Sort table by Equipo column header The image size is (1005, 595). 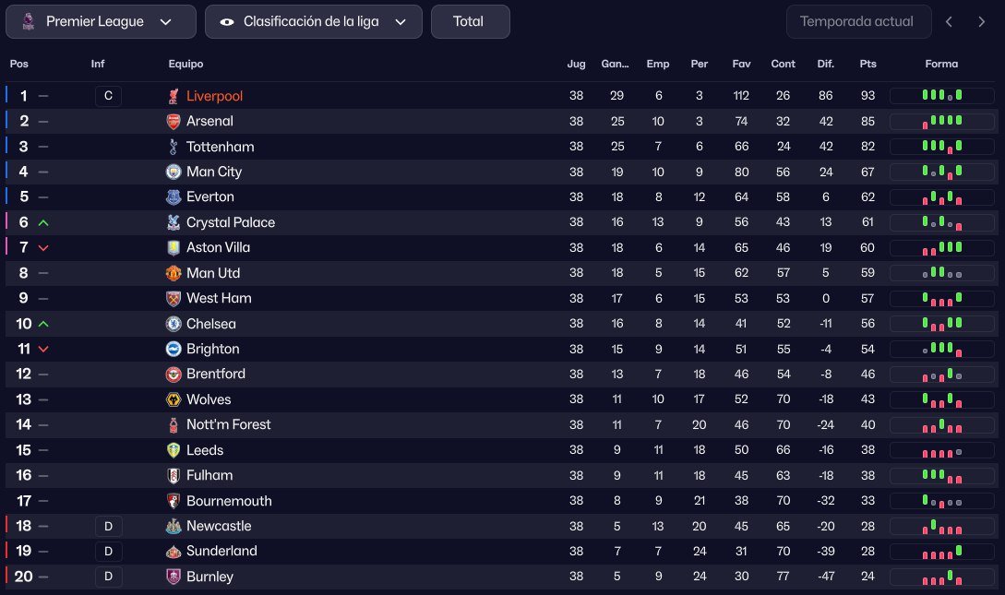pyautogui.click(x=185, y=65)
